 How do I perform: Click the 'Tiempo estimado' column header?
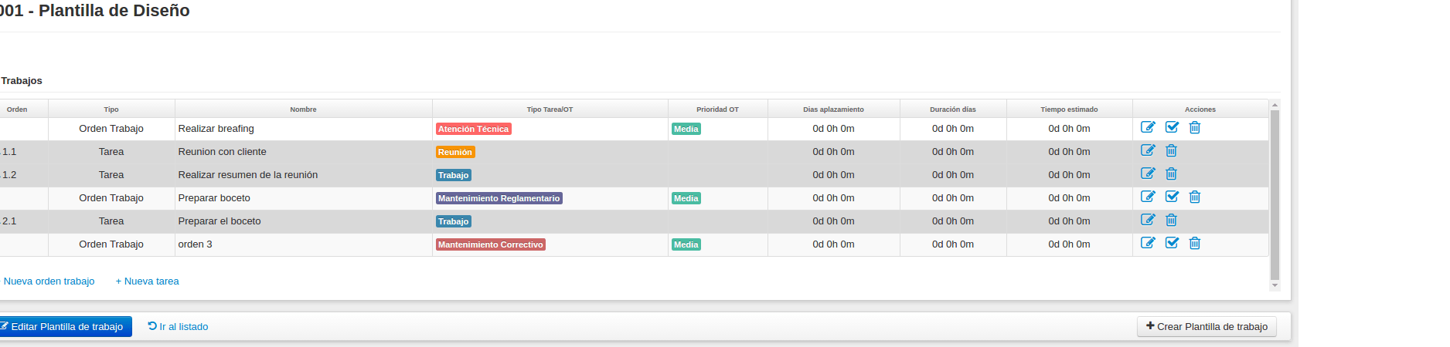pyautogui.click(x=1069, y=109)
